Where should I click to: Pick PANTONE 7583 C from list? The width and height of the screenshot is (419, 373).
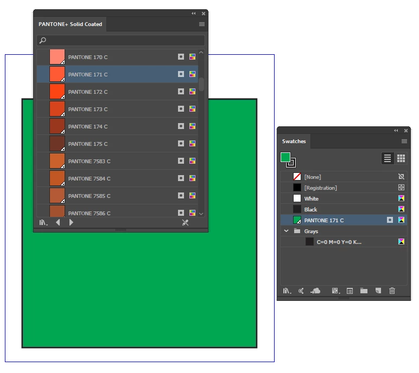point(117,161)
